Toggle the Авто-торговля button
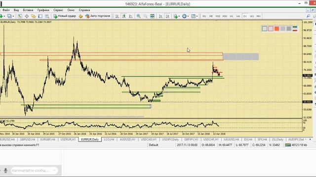The width and height of the screenshot is (316, 177). click(x=98, y=16)
